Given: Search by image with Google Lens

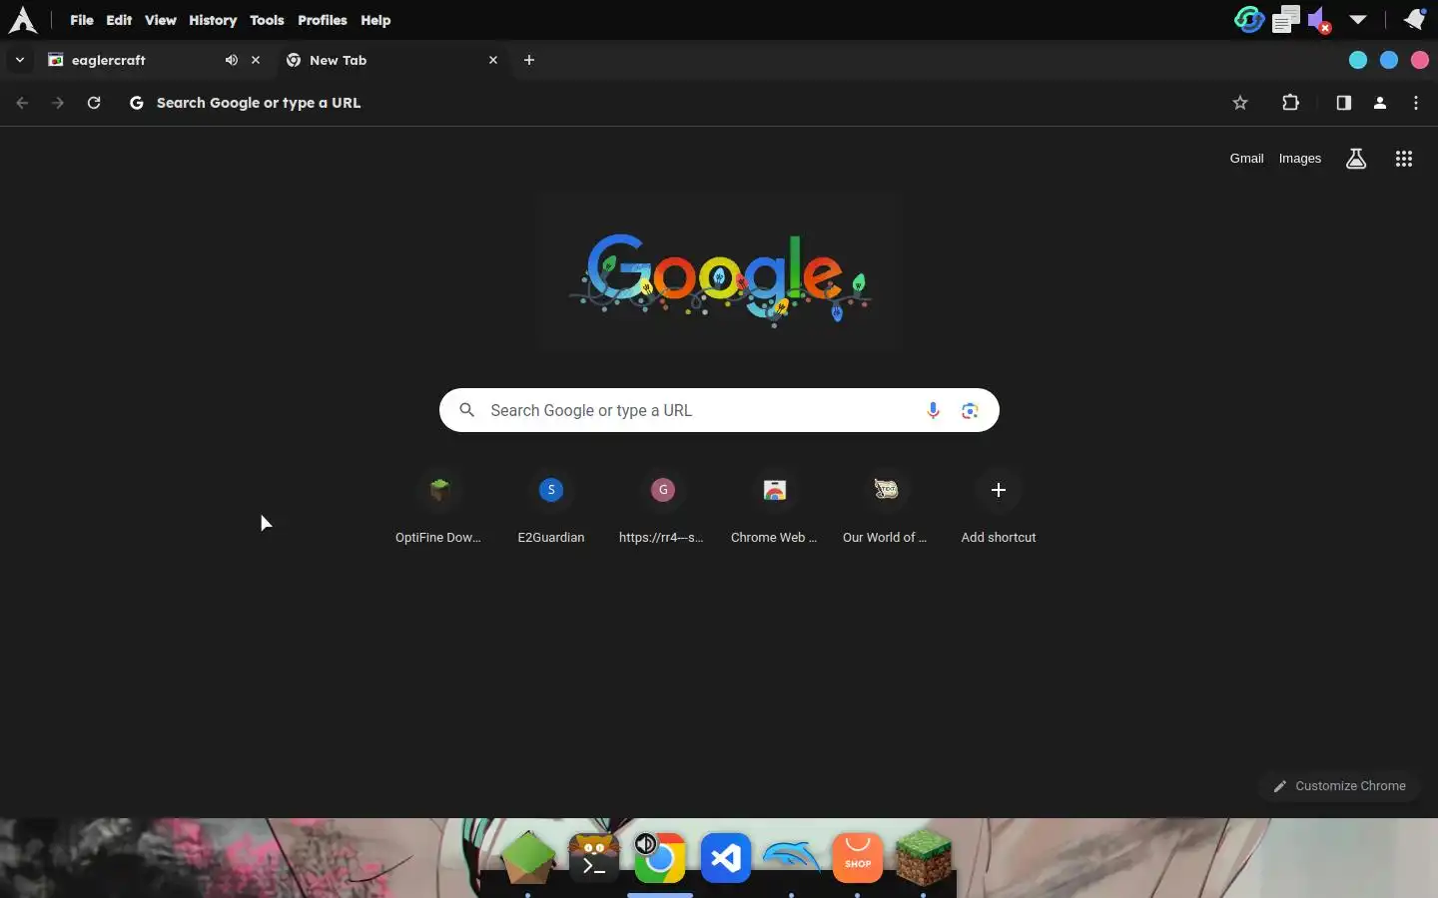Looking at the screenshot, I should tap(970, 410).
